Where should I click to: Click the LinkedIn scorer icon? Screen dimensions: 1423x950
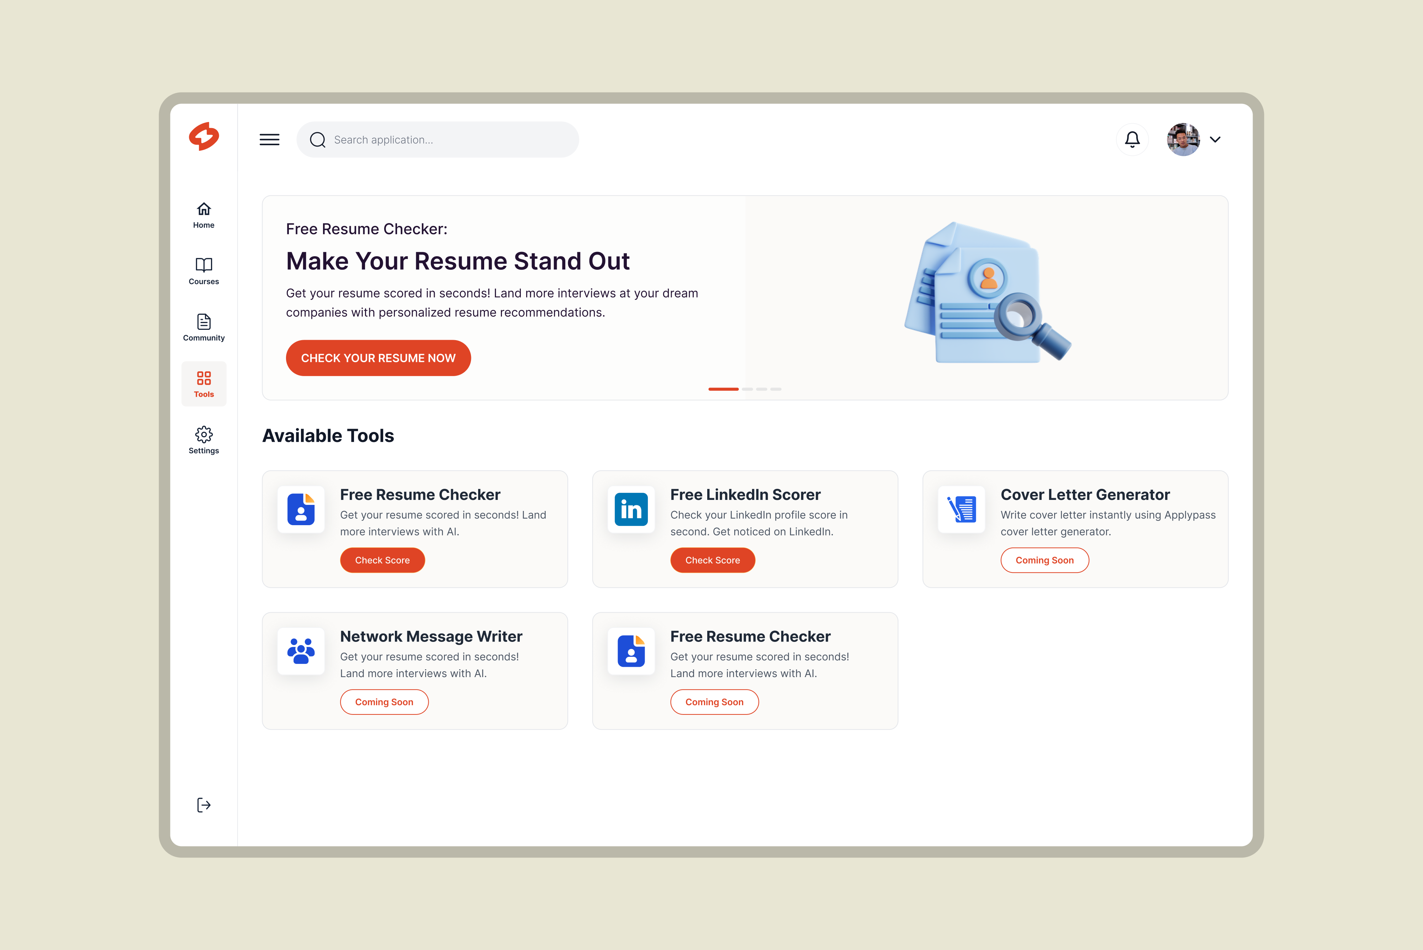click(x=631, y=509)
